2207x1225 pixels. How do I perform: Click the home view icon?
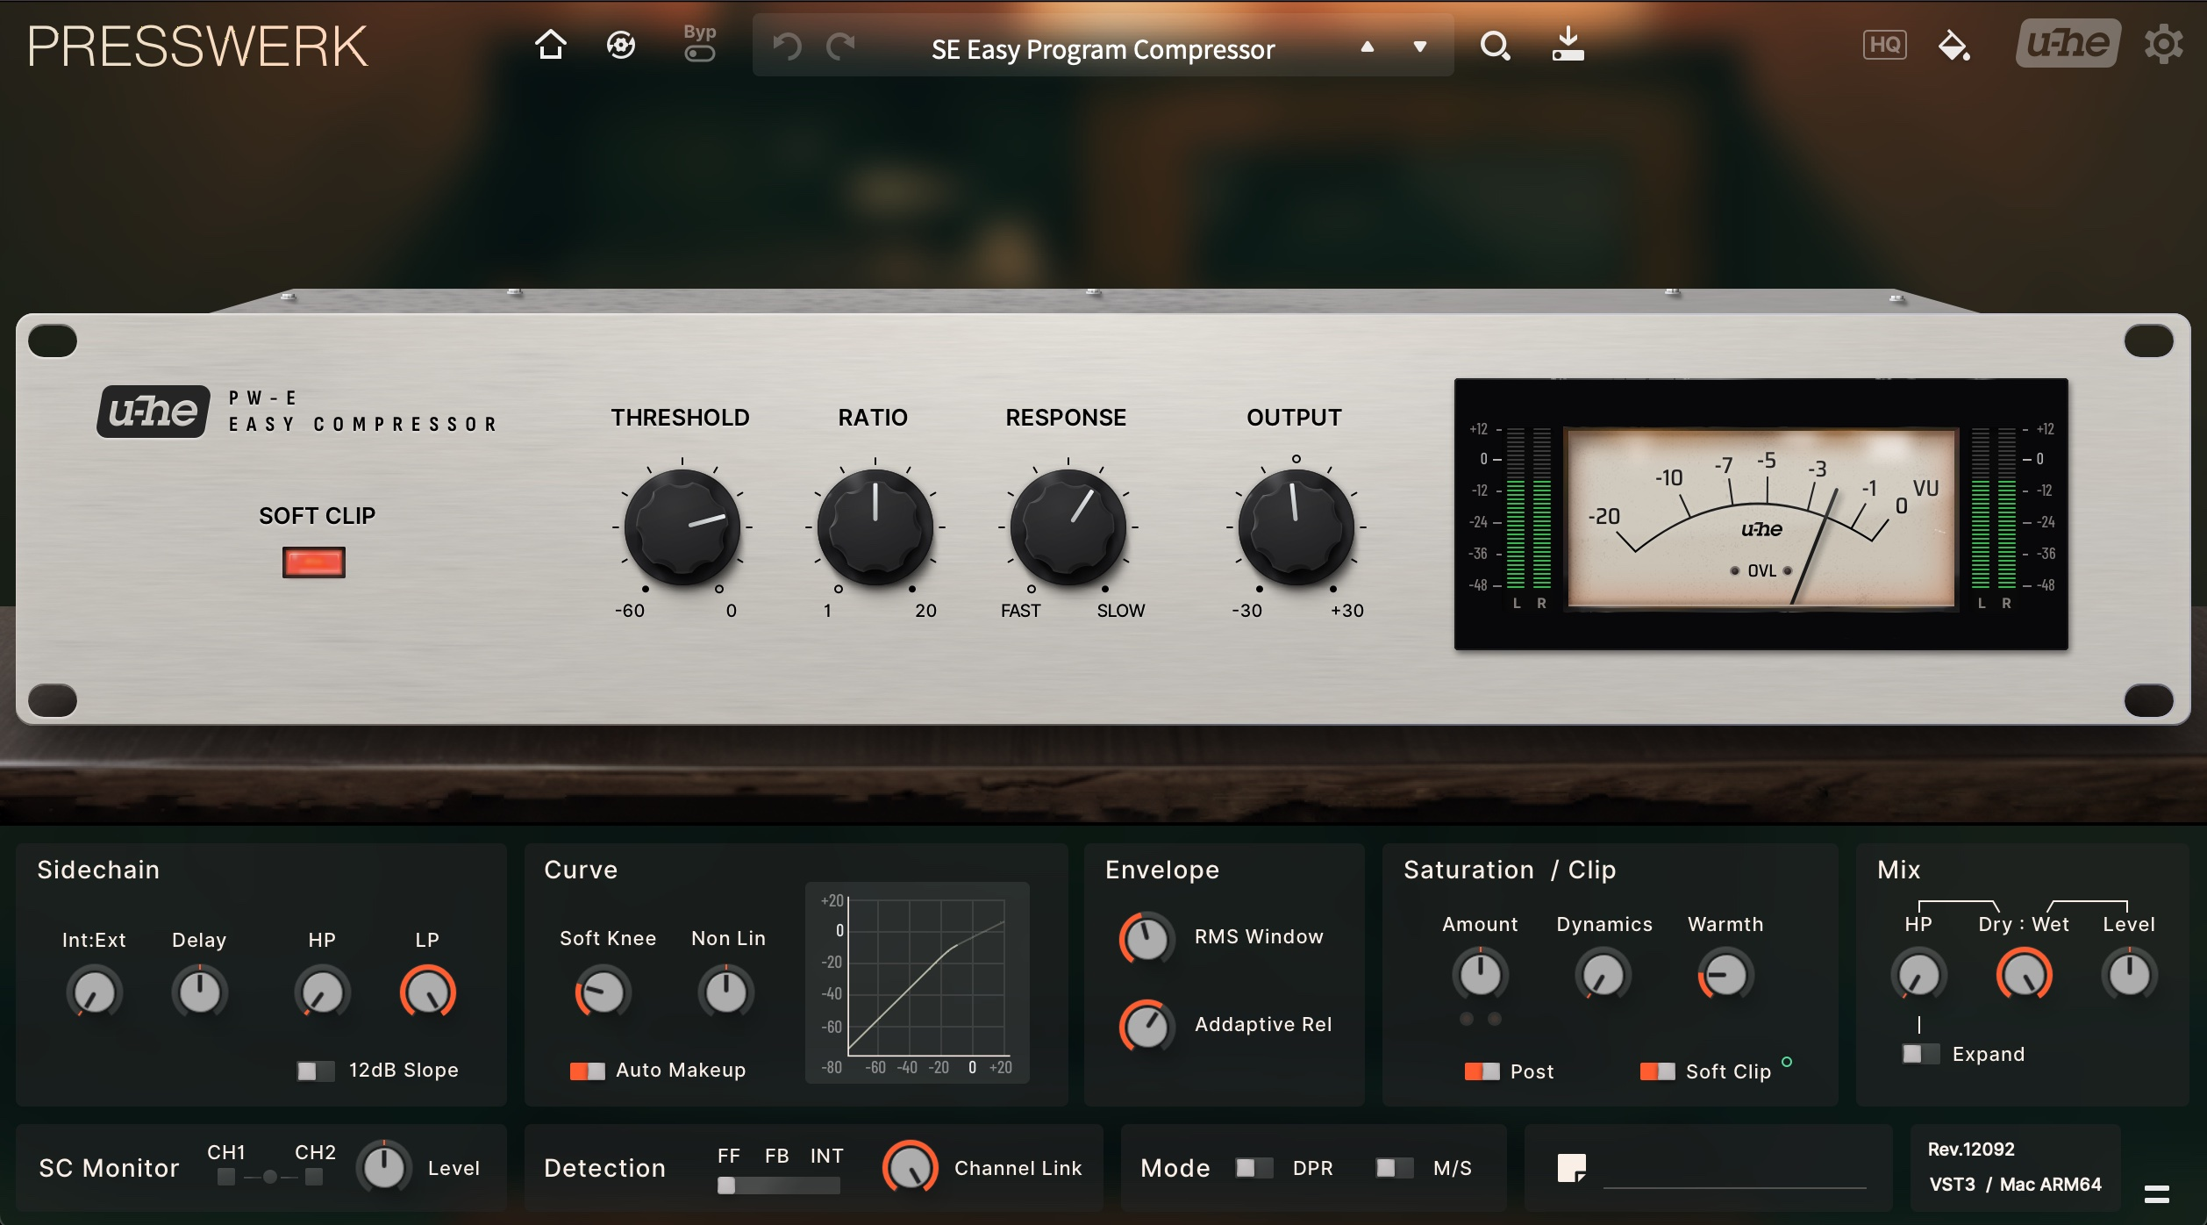pyautogui.click(x=550, y=45)
